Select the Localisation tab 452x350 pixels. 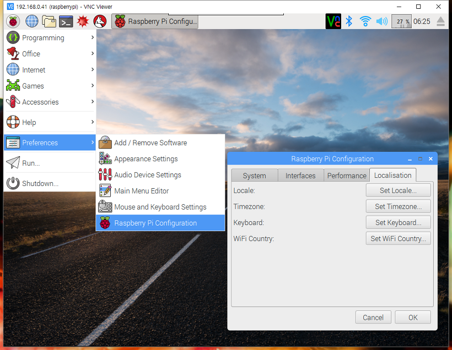pyautogui.click(x=393, y=175)
